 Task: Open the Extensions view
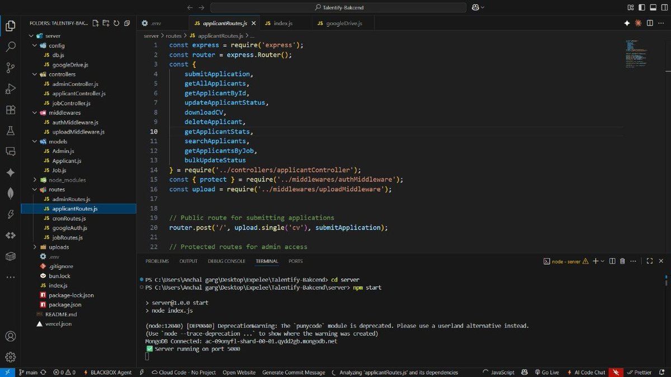click(x=10, y=110)
